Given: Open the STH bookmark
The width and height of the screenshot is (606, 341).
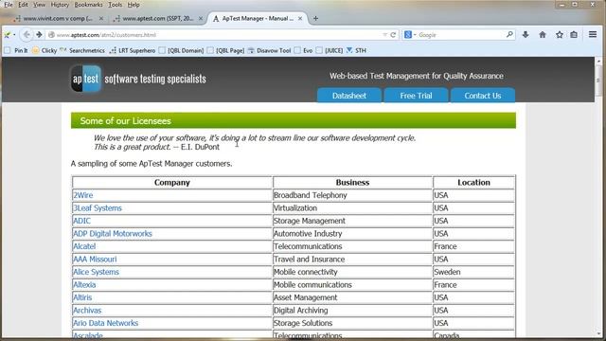Looking at the screenshot, I should tap(356, 50).
